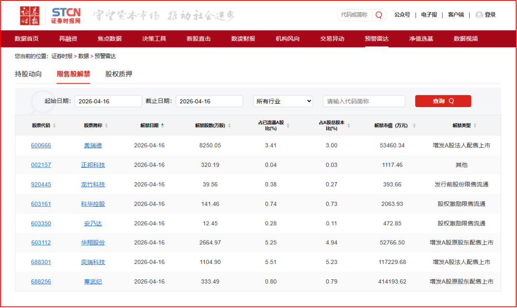Open 交易异动 in the navigation bar
Screen dimensions: 517x308
(332, 39)
